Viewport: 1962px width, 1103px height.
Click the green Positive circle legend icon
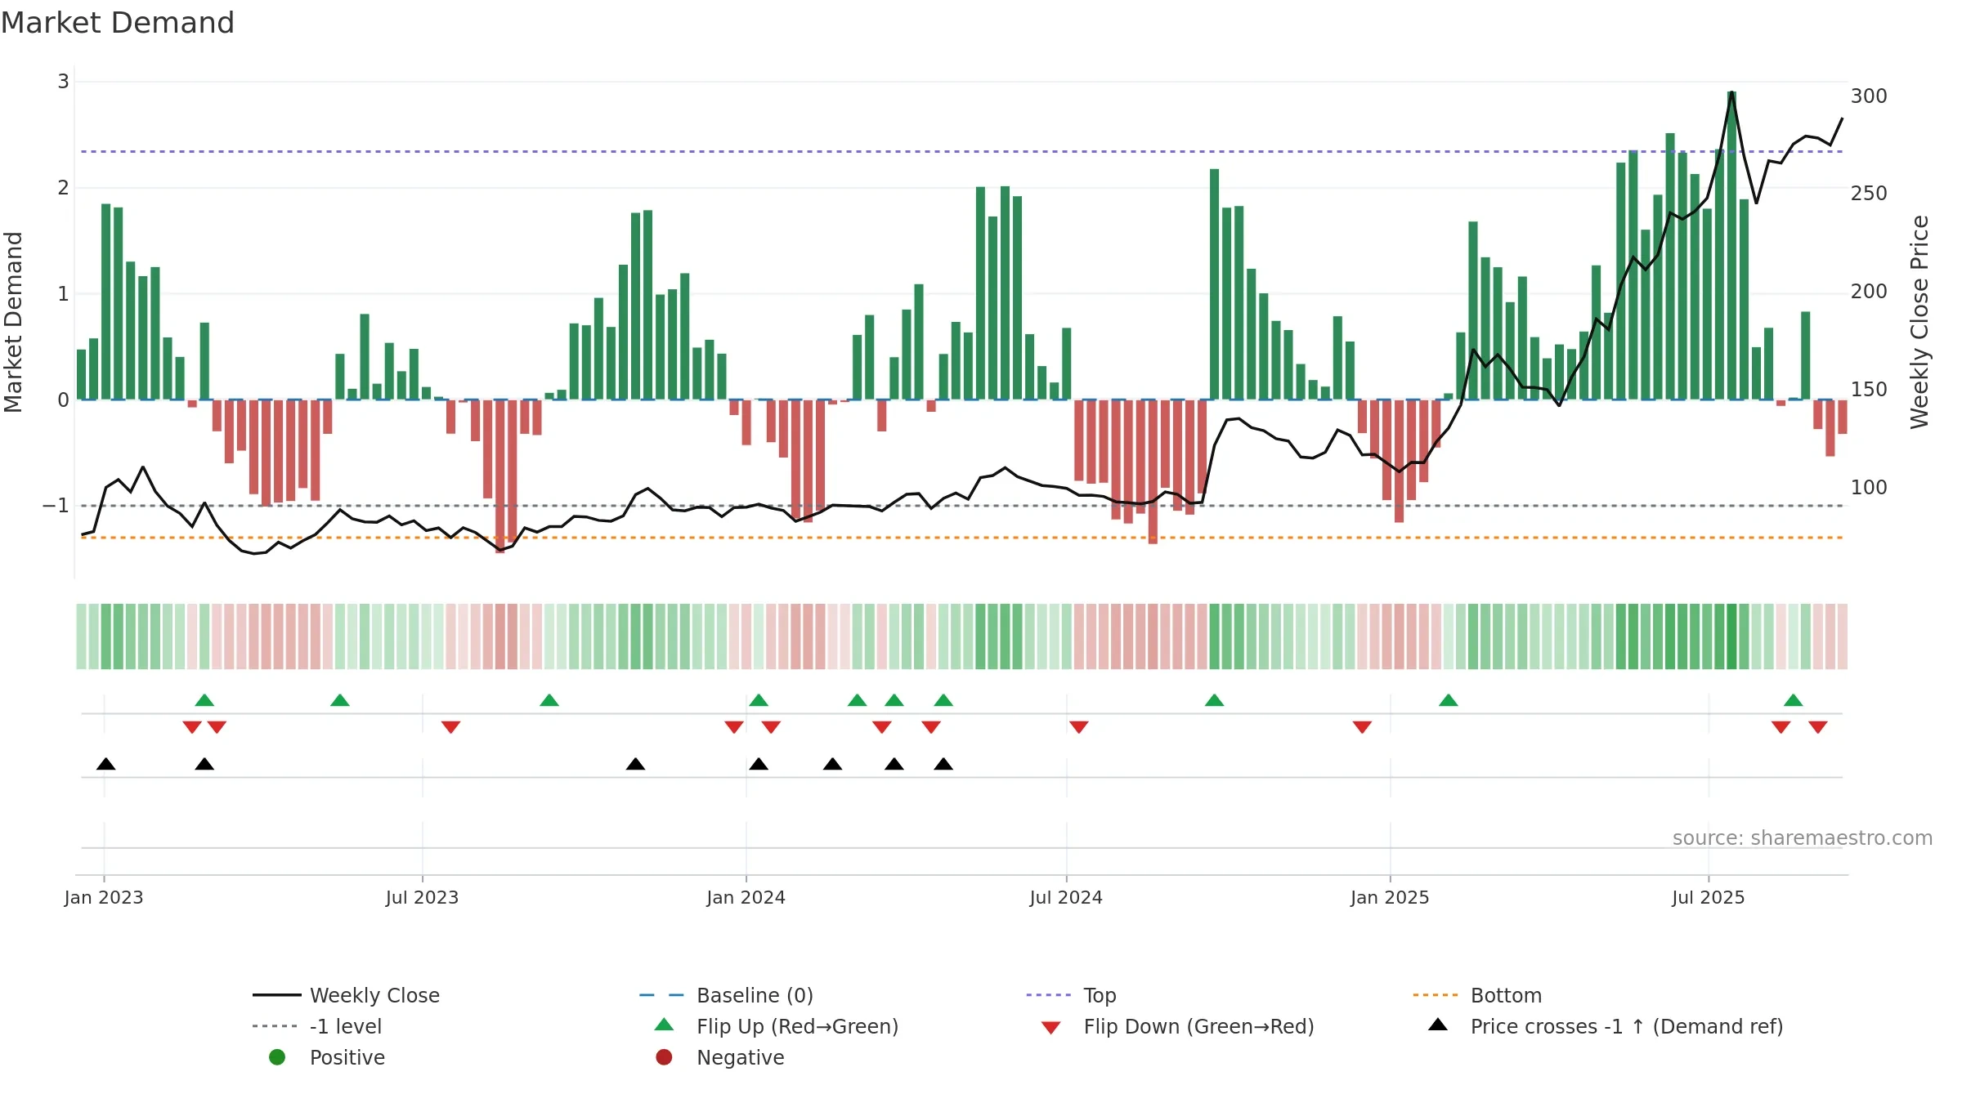tap(277, 1057)
